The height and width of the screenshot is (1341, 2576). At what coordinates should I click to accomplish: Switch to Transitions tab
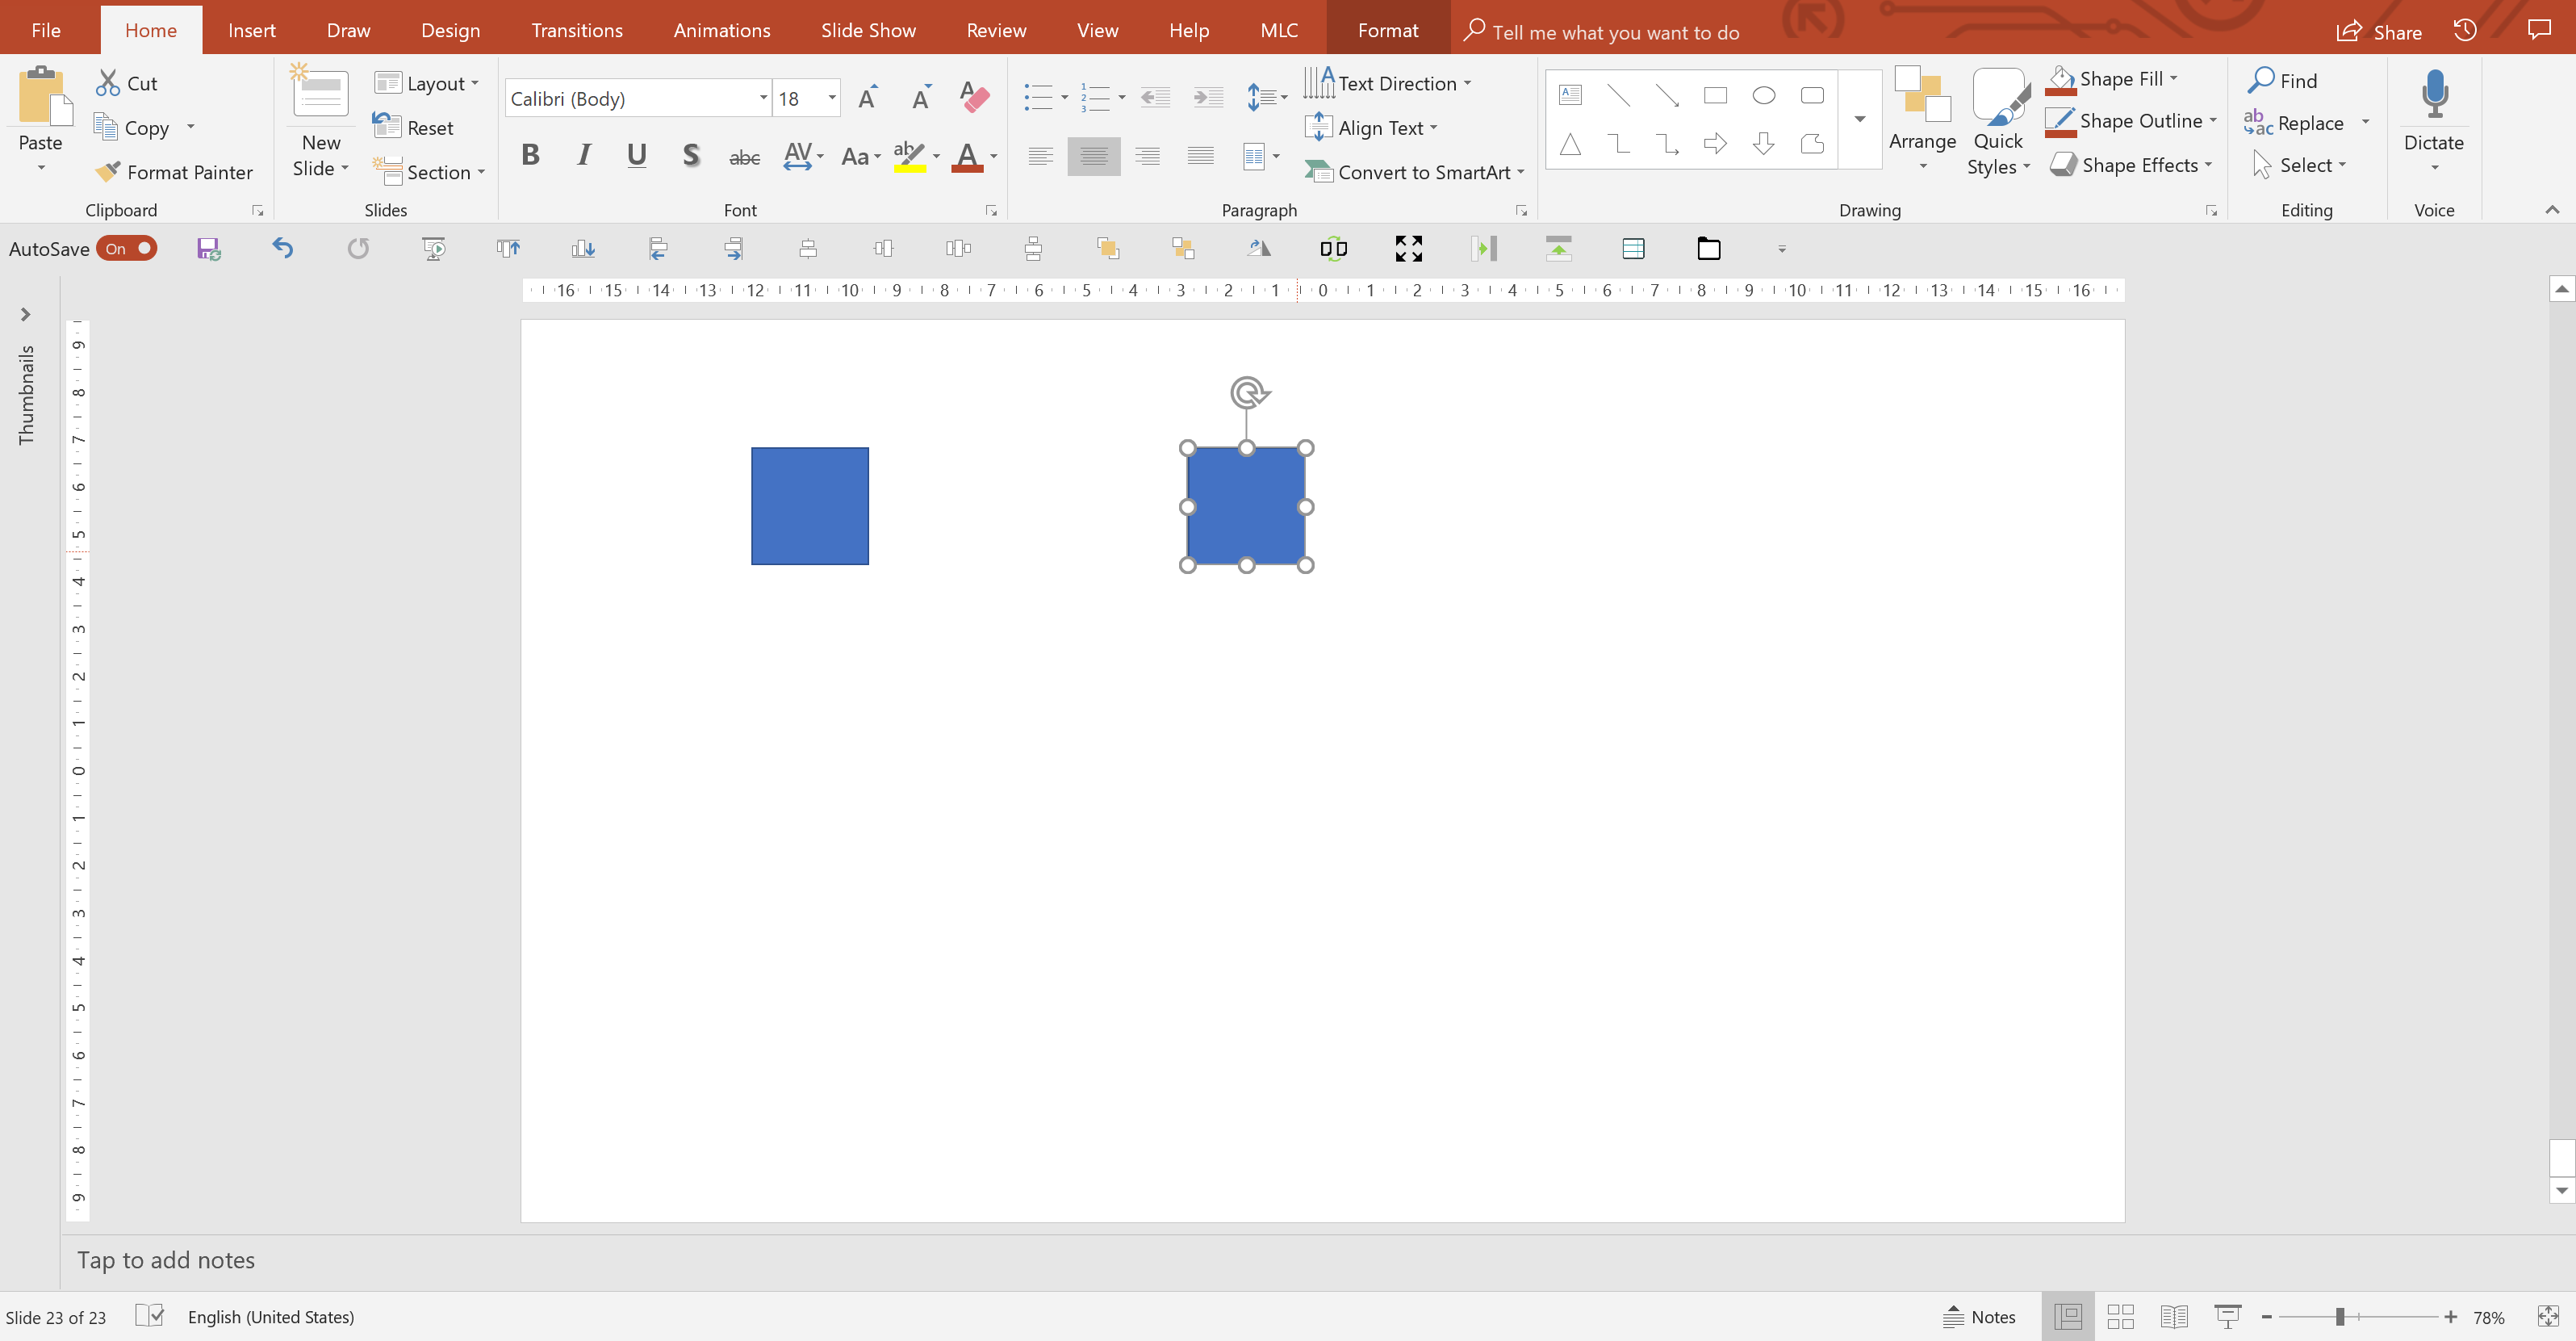577,30
